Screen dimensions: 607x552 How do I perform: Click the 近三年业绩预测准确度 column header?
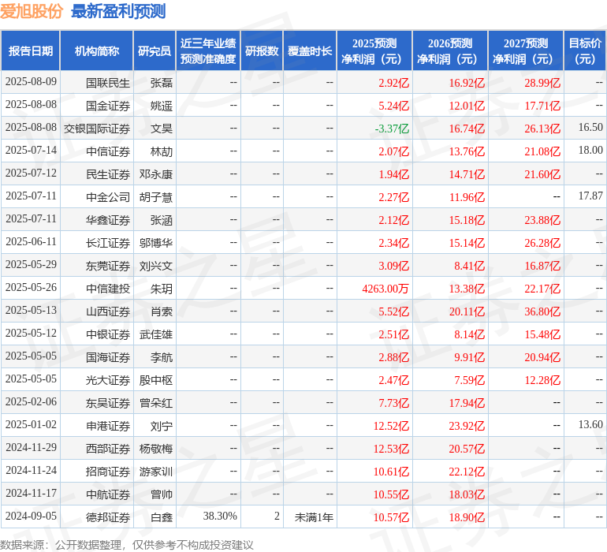click(x=208, y=51)
